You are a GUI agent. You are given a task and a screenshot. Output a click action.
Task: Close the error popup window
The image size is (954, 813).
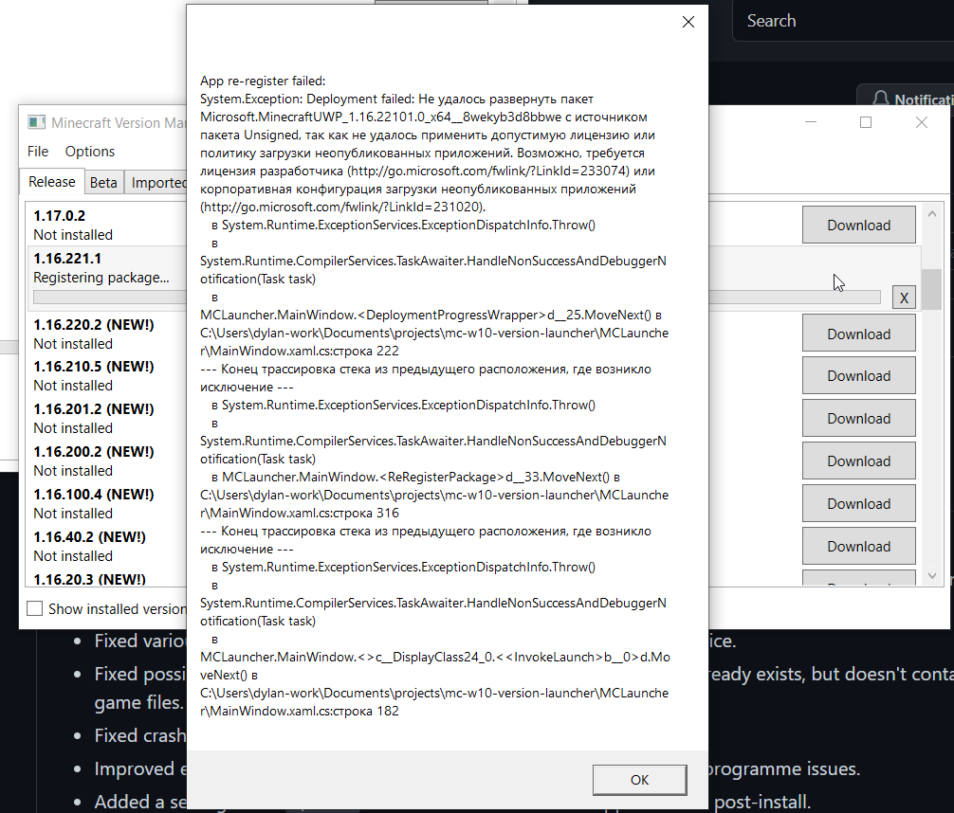(688, 22)
